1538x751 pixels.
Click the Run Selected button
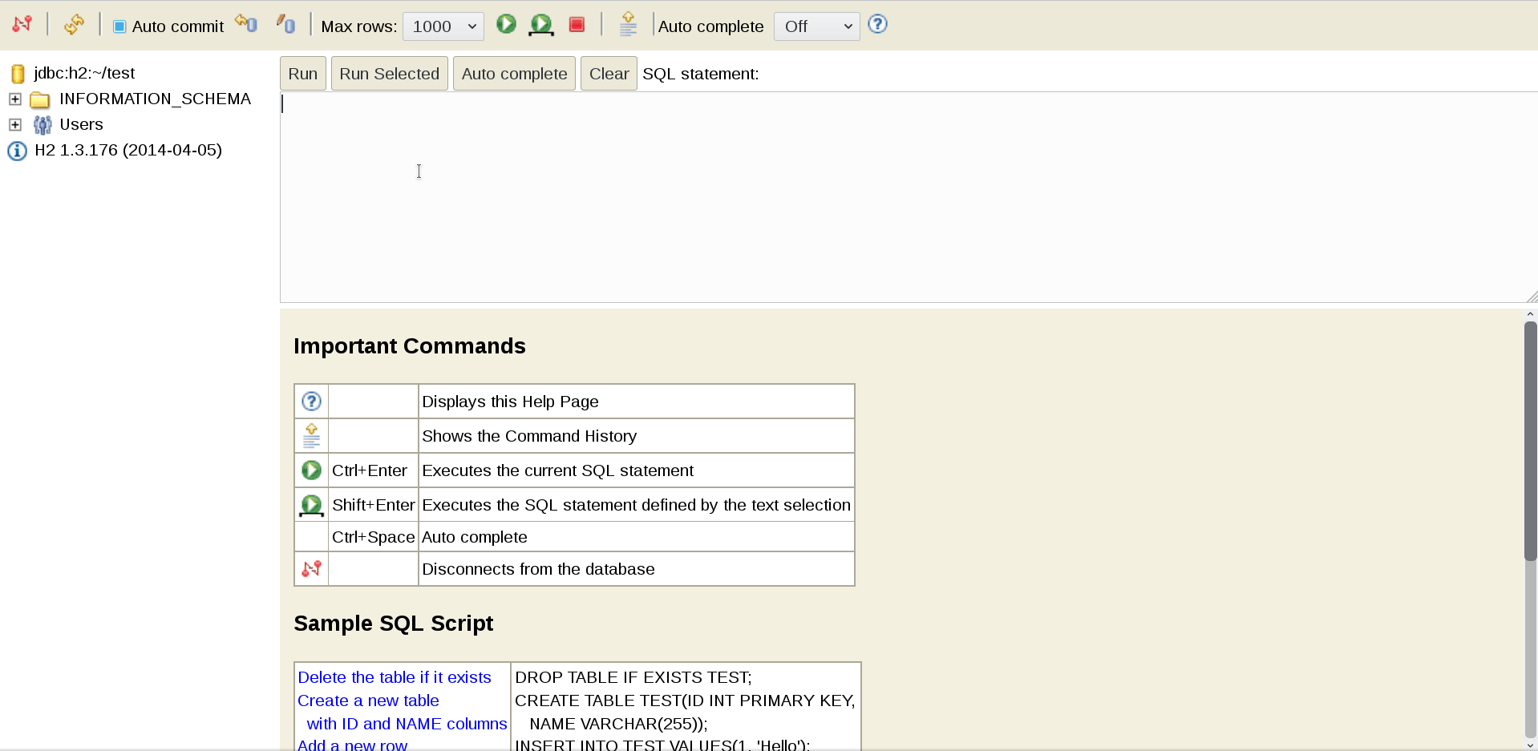[x=390, y=74]
